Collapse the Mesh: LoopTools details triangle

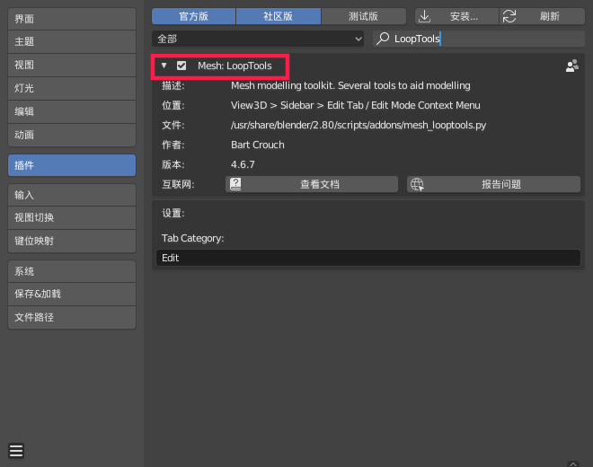(164, 66)
